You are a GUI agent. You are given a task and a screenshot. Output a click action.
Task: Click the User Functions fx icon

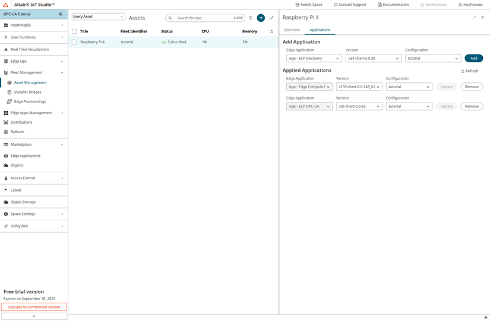point(5,37)
